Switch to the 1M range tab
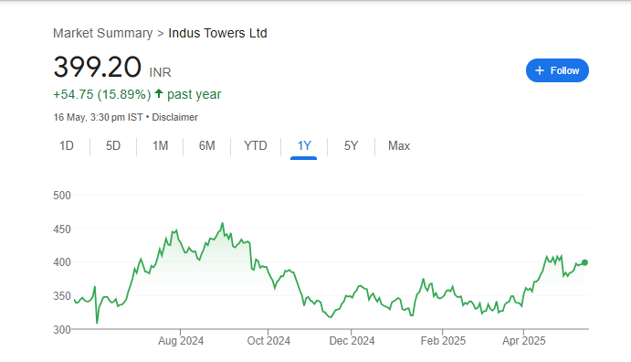This screenshot has height=362, width=631. click(x=160, y=145)
